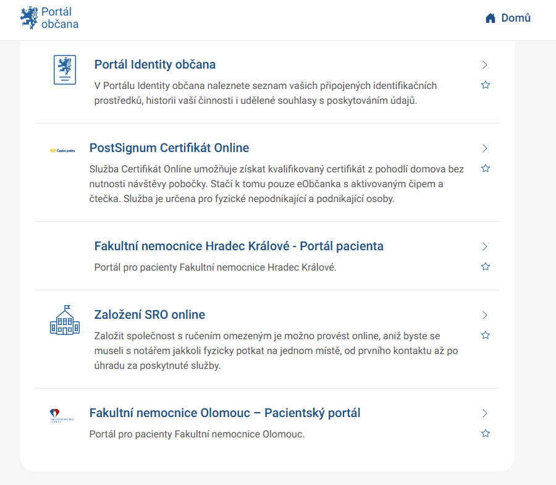
Task: Favorite Portál Identity občana with star
Action: pos(486,85)
